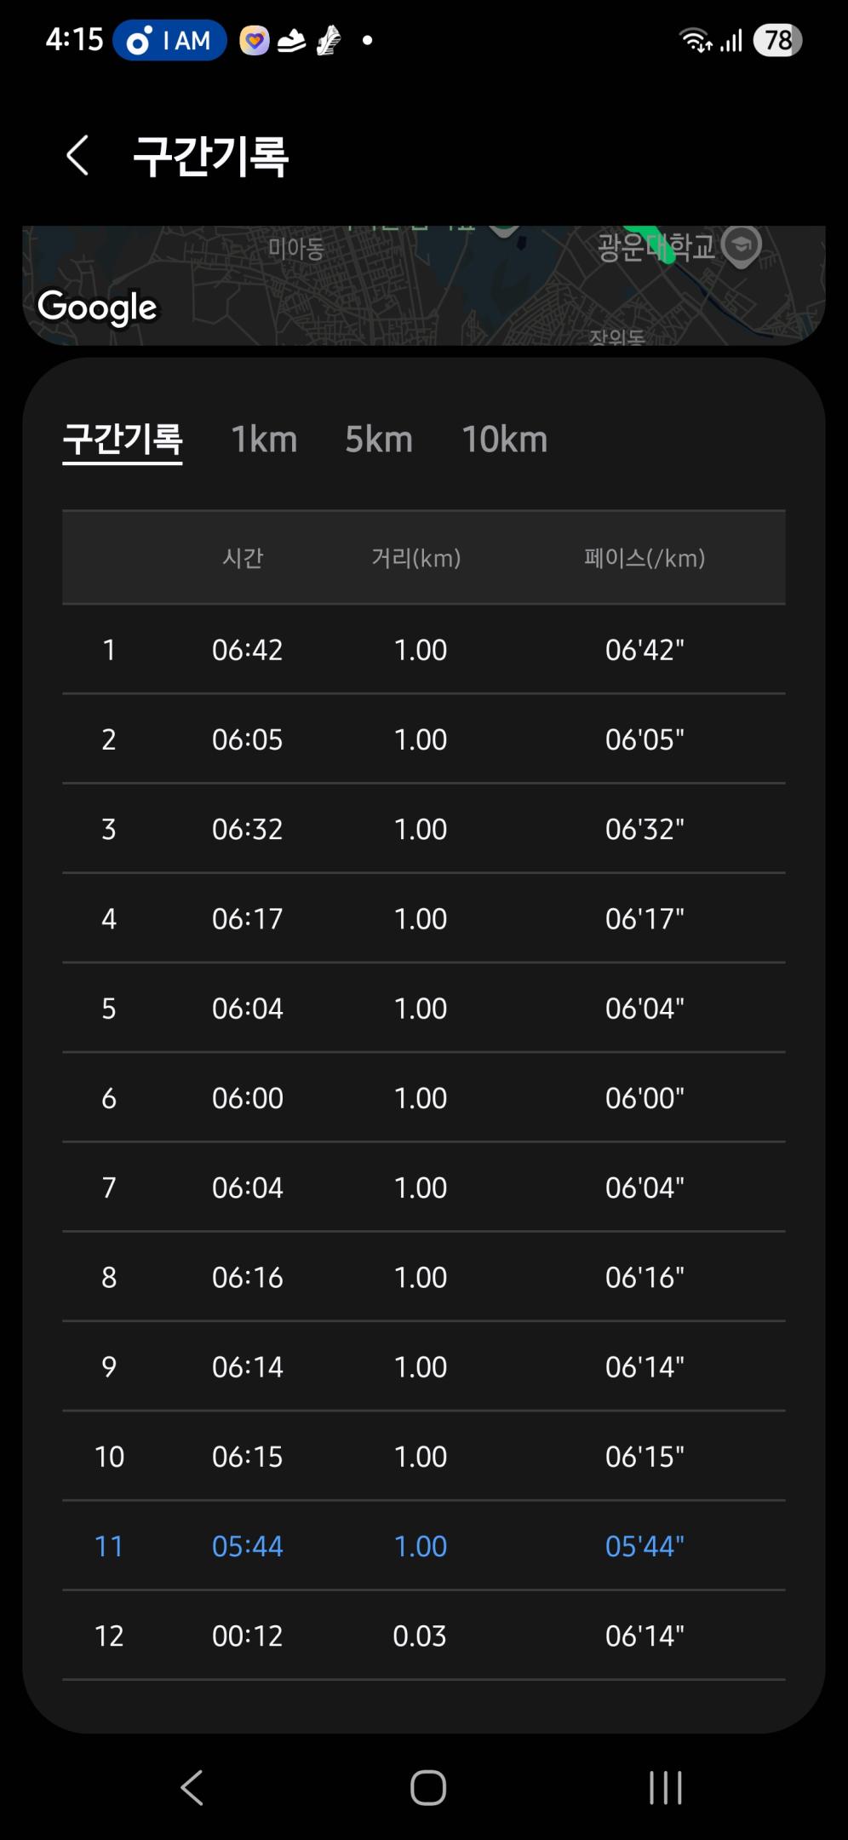Screen dimensions: 848x1840
Task: Tap the Google logo on the map
Action: tap(97, 307)
